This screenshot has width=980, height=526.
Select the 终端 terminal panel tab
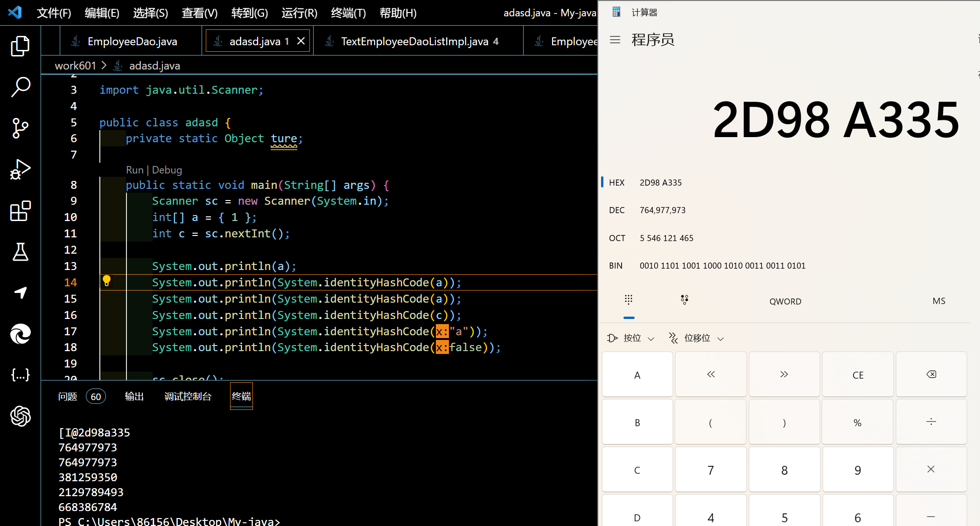pyautogui.click(x=241, y=396)
